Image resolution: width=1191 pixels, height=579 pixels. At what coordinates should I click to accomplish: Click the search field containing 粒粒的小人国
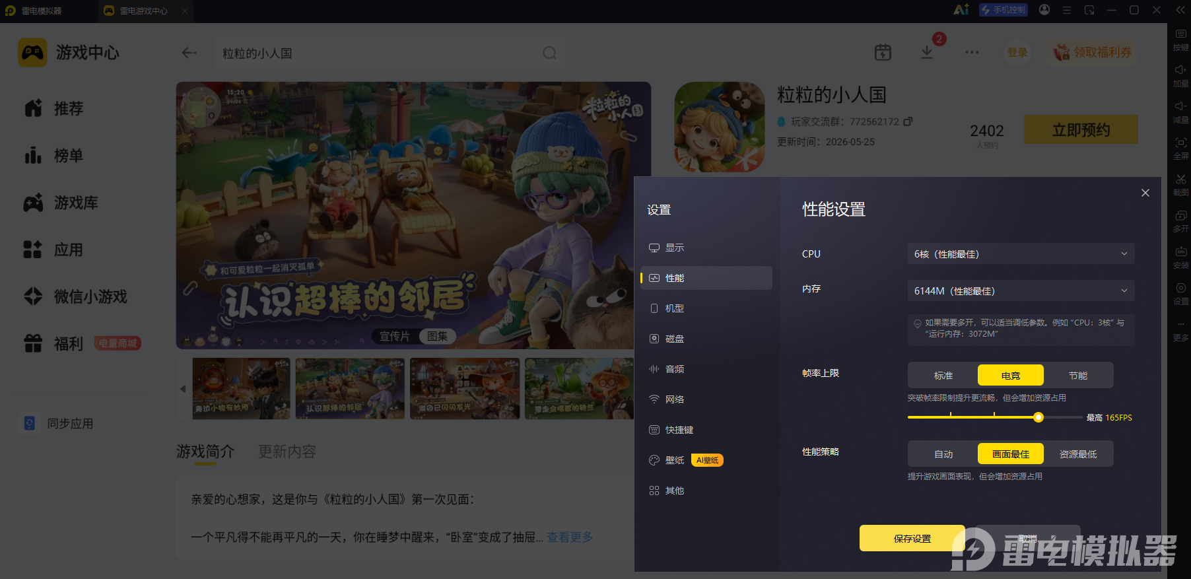[x=390, y=53]
